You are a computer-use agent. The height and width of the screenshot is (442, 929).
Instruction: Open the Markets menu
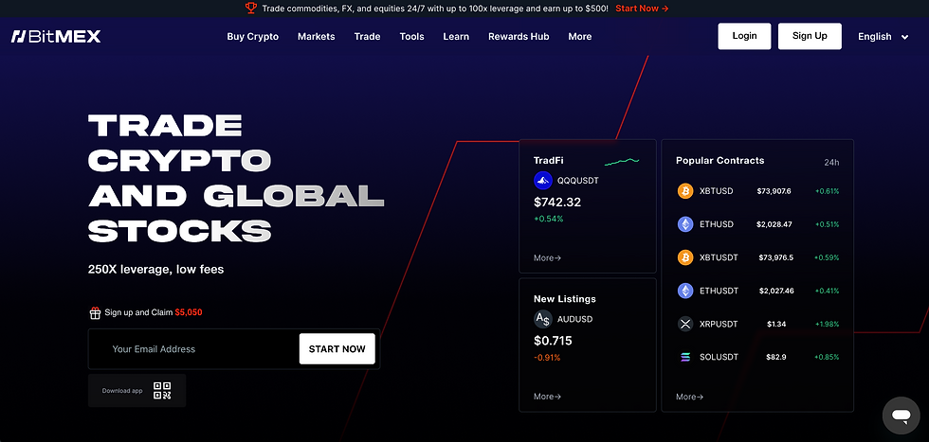(x=316, y=37)
